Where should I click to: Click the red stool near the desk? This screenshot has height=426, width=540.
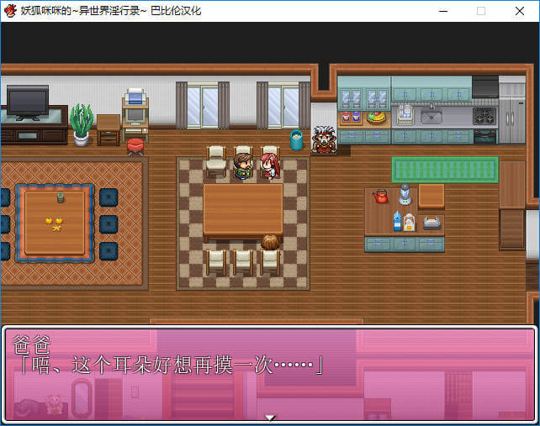click(135, 146)
